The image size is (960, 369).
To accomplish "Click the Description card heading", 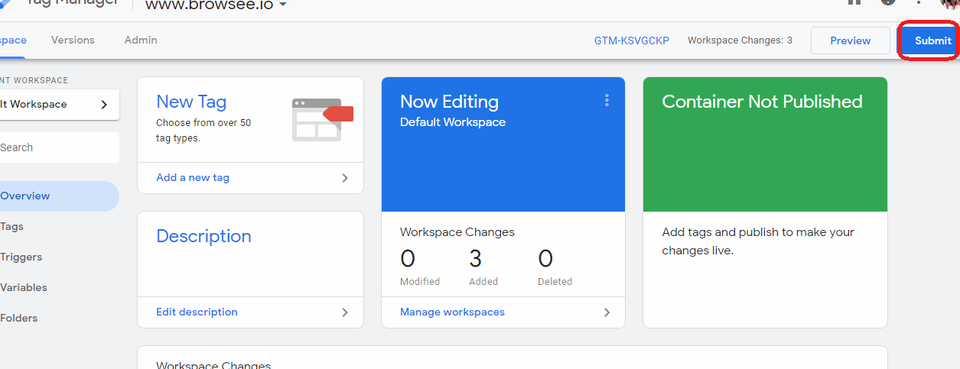I will pos(203,236).
